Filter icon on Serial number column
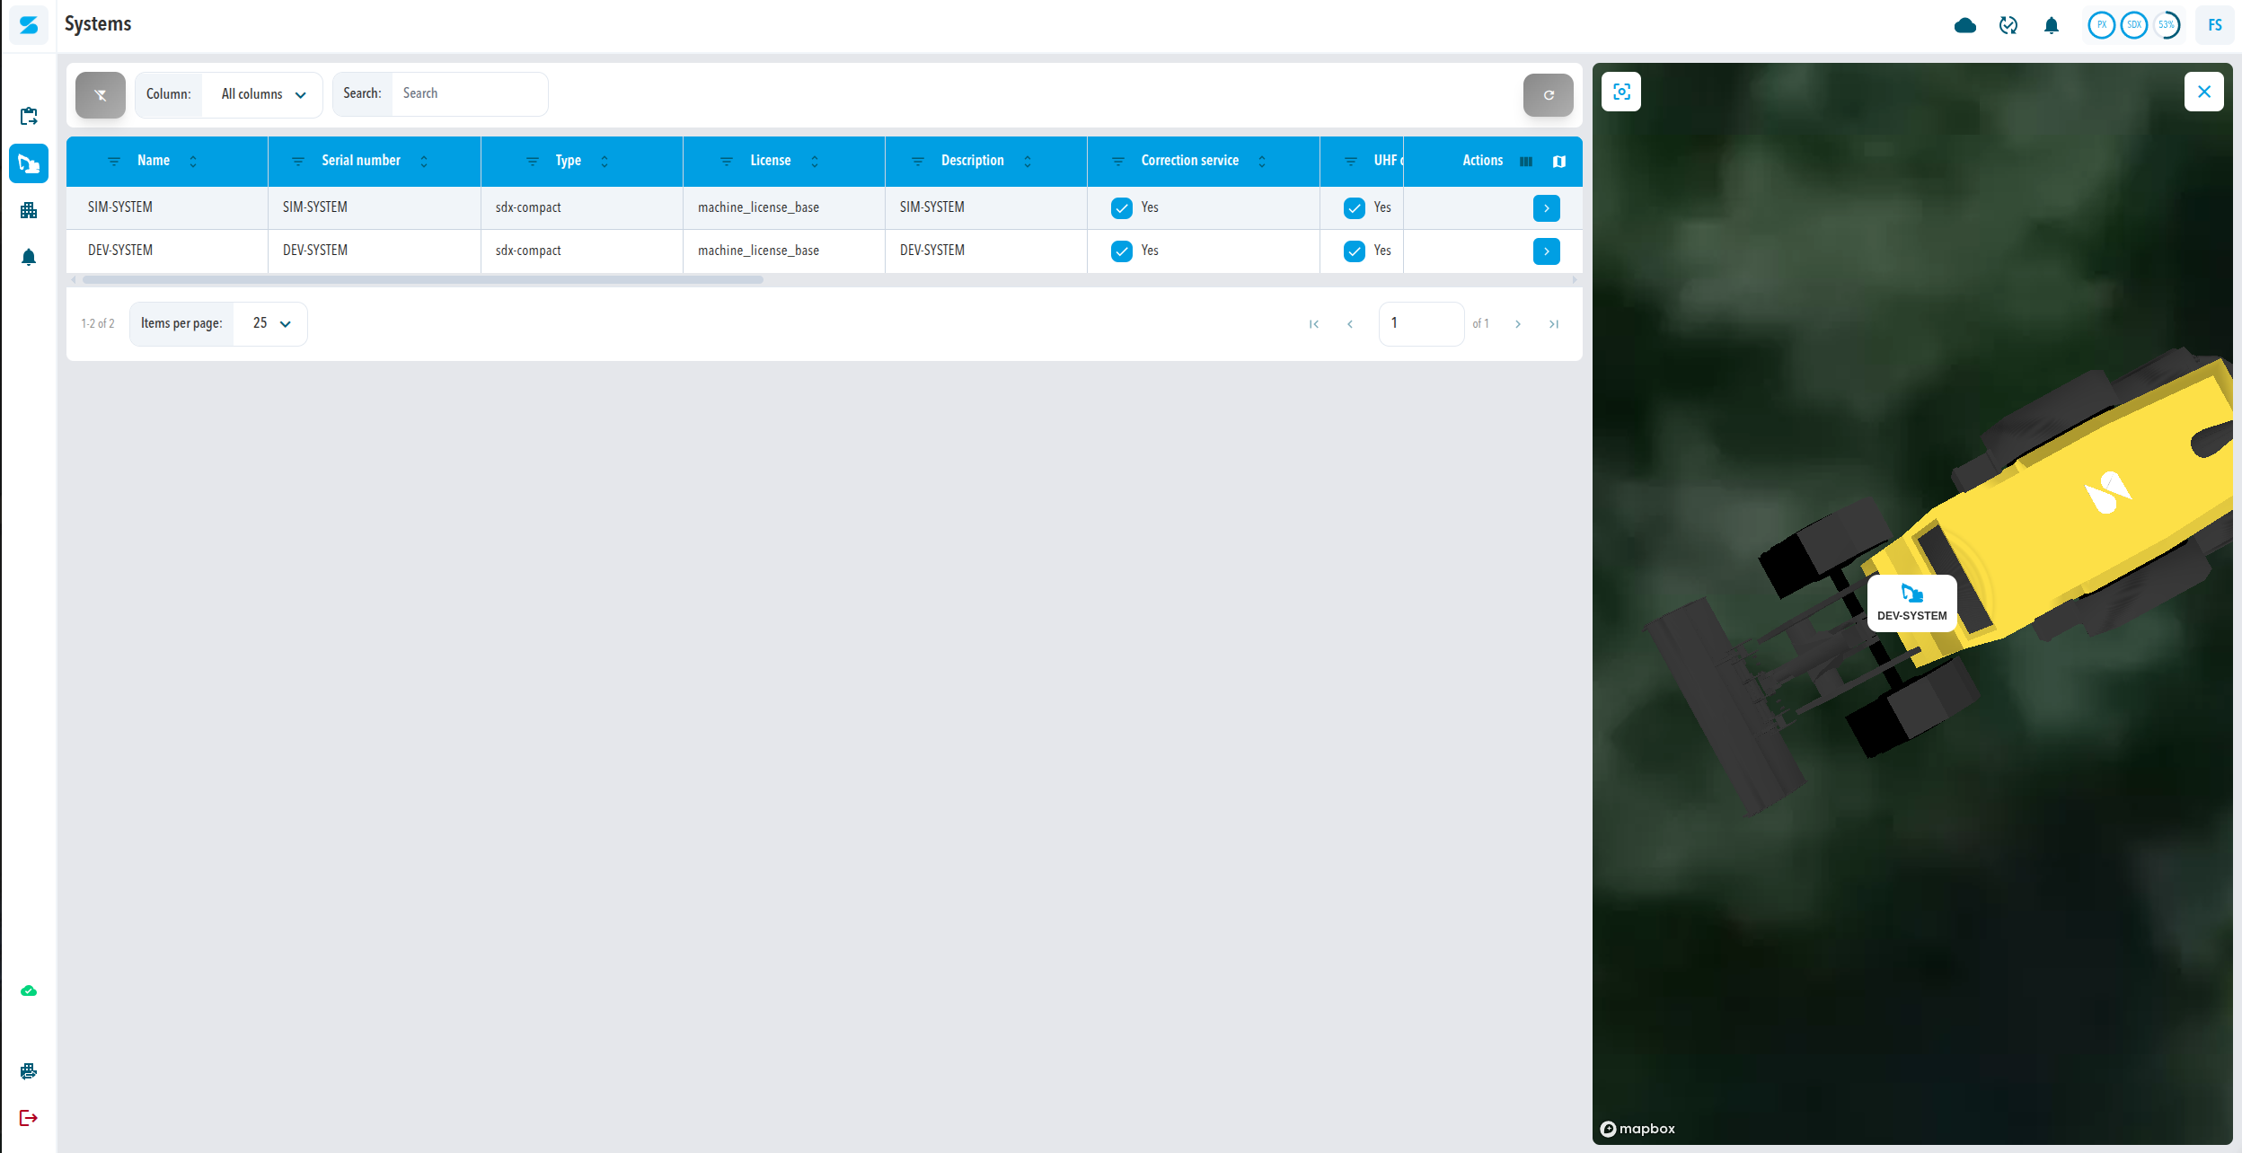Image resolution: width=2242 pixels, height=1153 pixels. coord(298,162)
